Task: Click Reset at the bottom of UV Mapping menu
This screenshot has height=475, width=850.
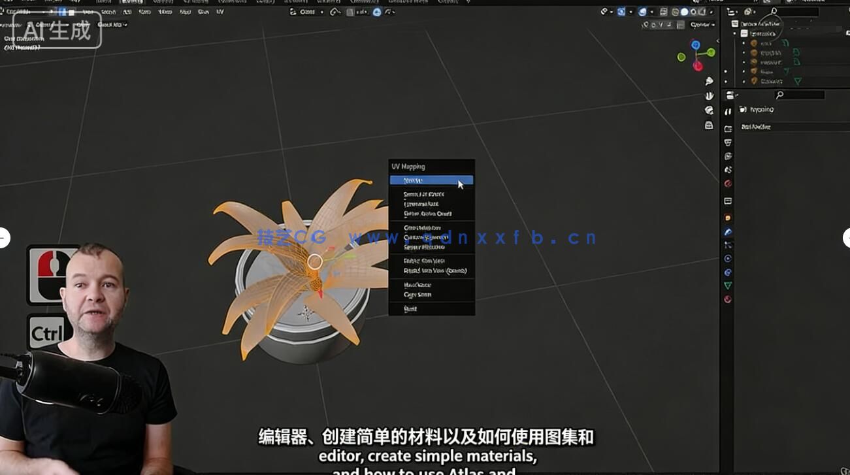Action: [x=408, y=308]
